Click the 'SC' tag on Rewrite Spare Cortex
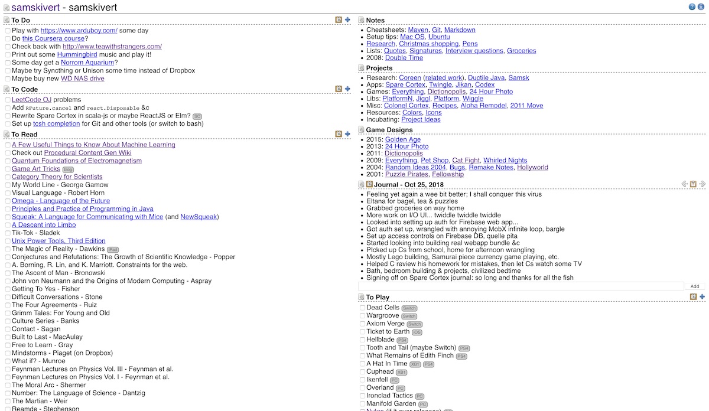 click(197, 116)
